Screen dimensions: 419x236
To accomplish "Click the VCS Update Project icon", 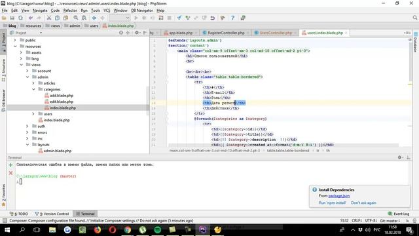I will [179, 18].
